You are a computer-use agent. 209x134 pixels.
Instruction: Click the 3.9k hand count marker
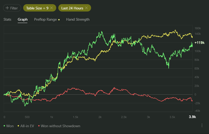pyautogui.click(x=192, y=117)
